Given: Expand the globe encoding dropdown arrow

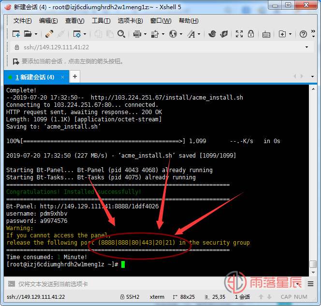Looking at the screenshot, I should (x=181, y=34).
